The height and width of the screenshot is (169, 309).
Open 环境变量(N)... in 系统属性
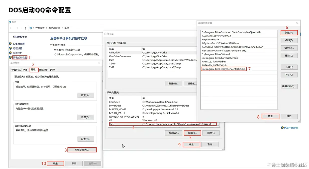click(x=82, y=150)
